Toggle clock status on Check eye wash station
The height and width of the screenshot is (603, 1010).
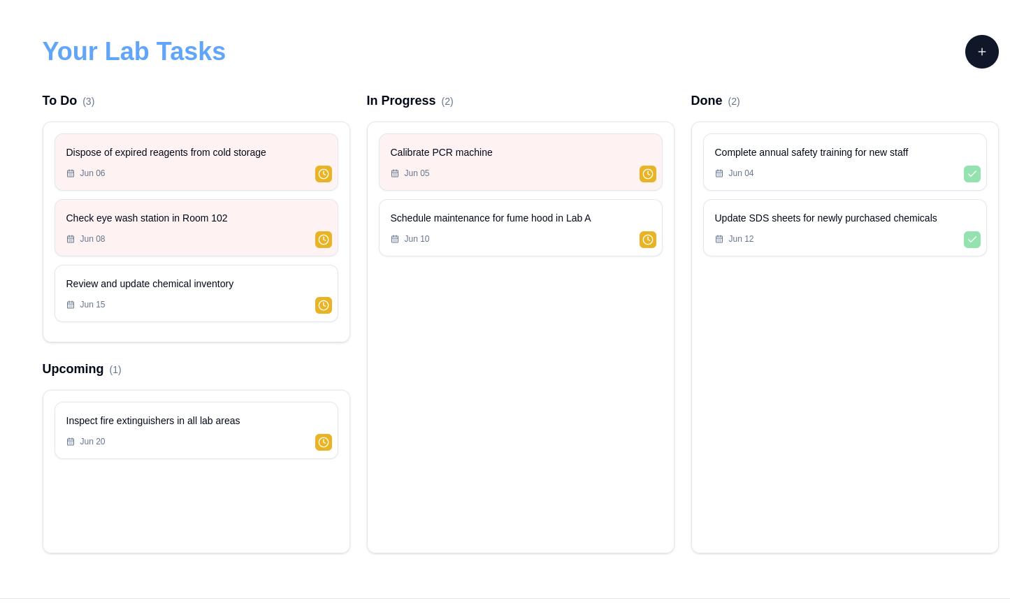pos(323,240)
